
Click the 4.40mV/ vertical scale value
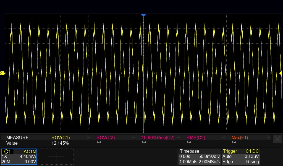point(28,156)
